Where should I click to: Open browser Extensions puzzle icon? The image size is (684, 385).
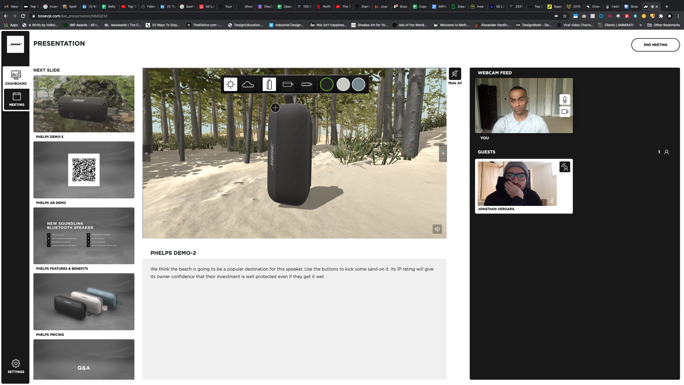click(x=661, y=16)
